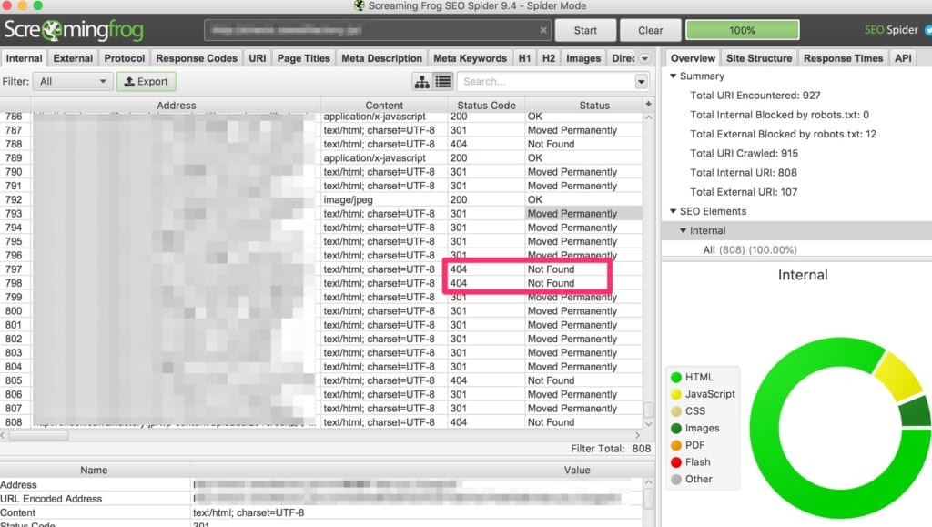Sort by the Status Code column header
932x527 pixels.
click(486, 106)
